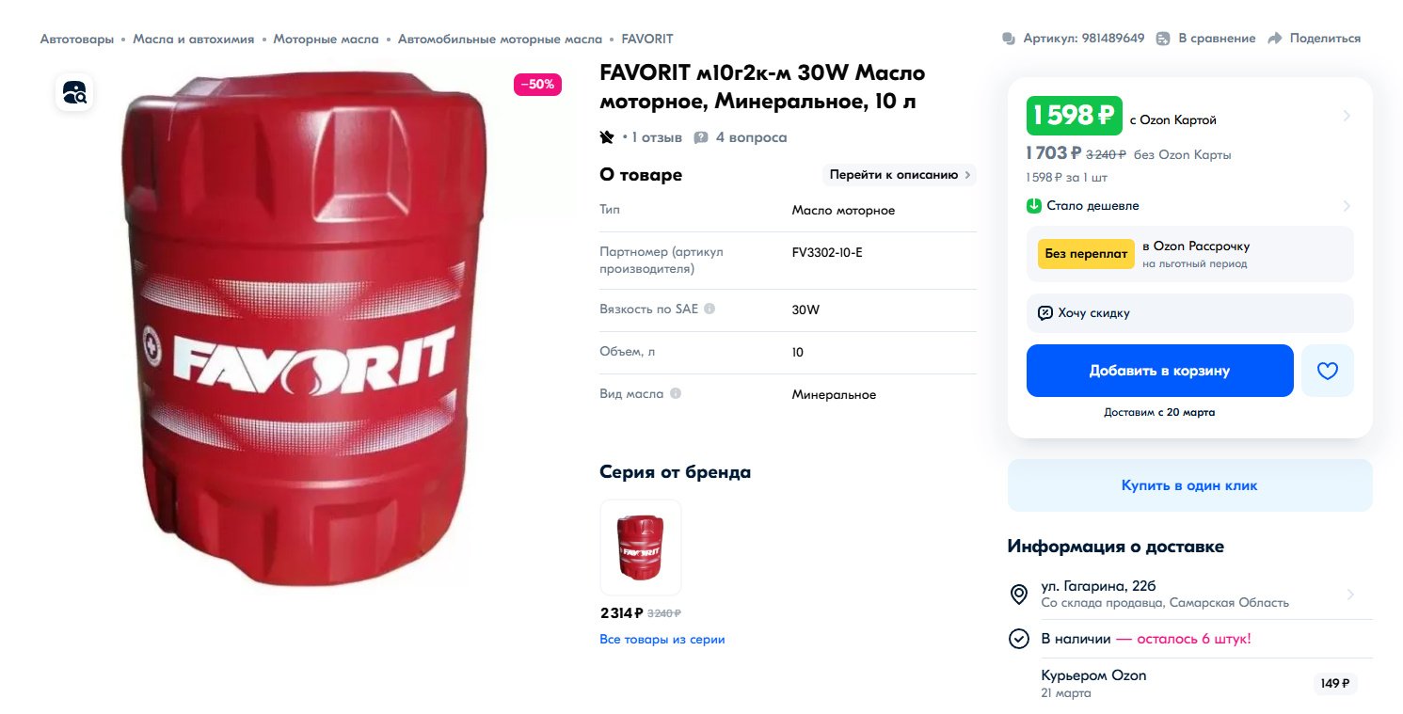
Task: Add product to favorites with heart icon
Action: pos(1327,371)
